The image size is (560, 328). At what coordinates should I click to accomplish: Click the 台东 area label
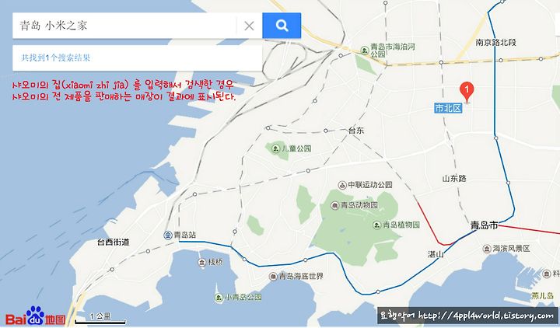click(356, 131)
